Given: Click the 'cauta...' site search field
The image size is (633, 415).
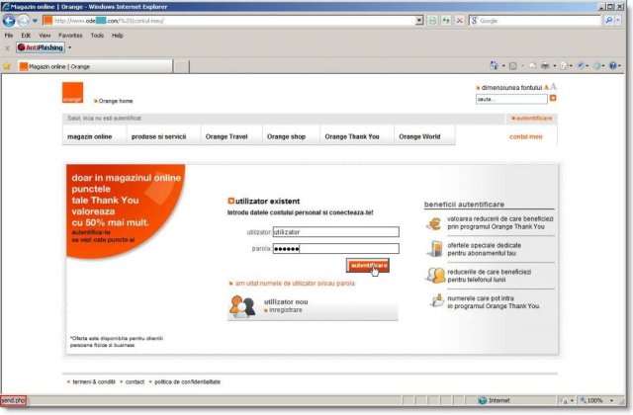Looking at the screenshot, I should click(511, 99).
